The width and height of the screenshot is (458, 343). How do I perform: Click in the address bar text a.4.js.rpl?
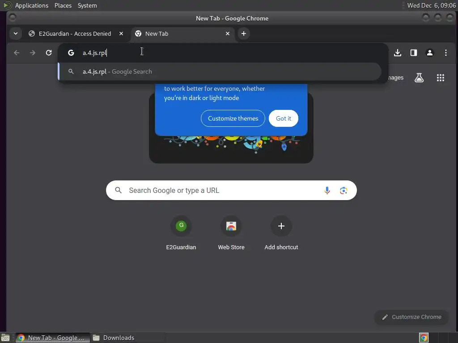(x=95, y=53)
